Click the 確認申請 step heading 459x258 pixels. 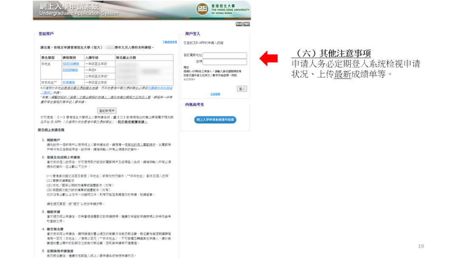pos(53,212)
